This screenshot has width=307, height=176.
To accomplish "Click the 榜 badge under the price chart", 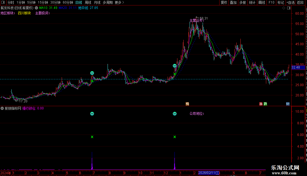I will coord(187,104).
